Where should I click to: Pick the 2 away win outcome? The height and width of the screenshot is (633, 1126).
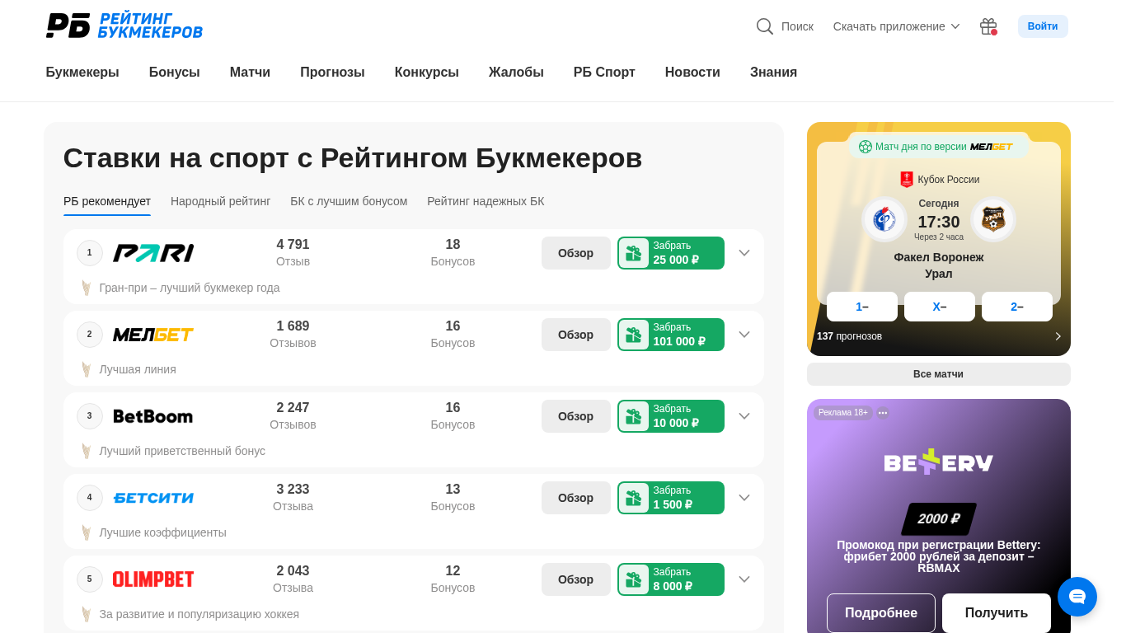(1017, 307)
